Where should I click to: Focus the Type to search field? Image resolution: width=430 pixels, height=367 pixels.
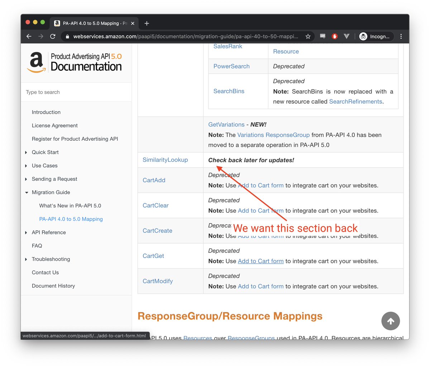point(76,92)
